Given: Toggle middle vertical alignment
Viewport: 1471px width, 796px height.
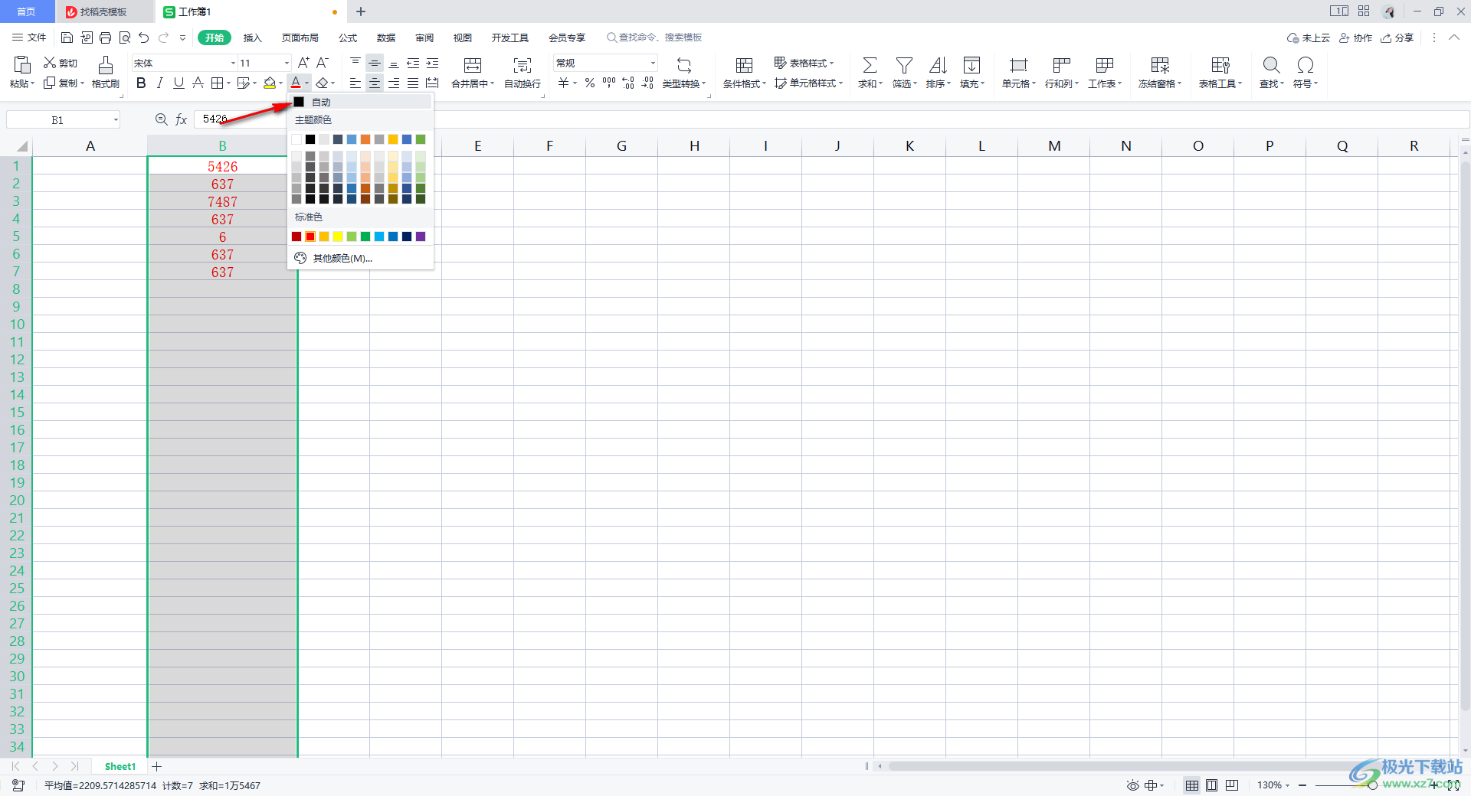Looking at the screenshot, I should point(375,63).
